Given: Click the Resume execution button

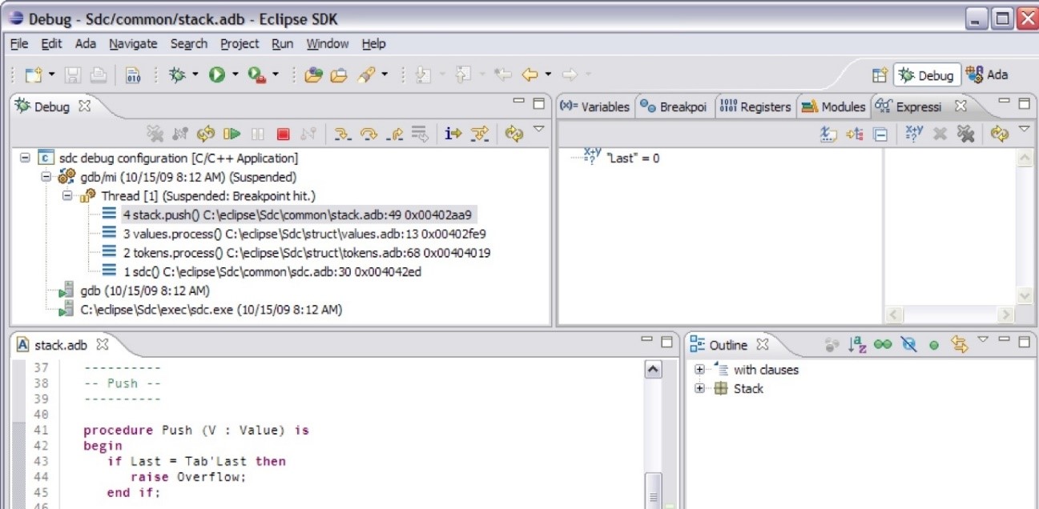Looking at the screenshot, I should coord(232,134).
